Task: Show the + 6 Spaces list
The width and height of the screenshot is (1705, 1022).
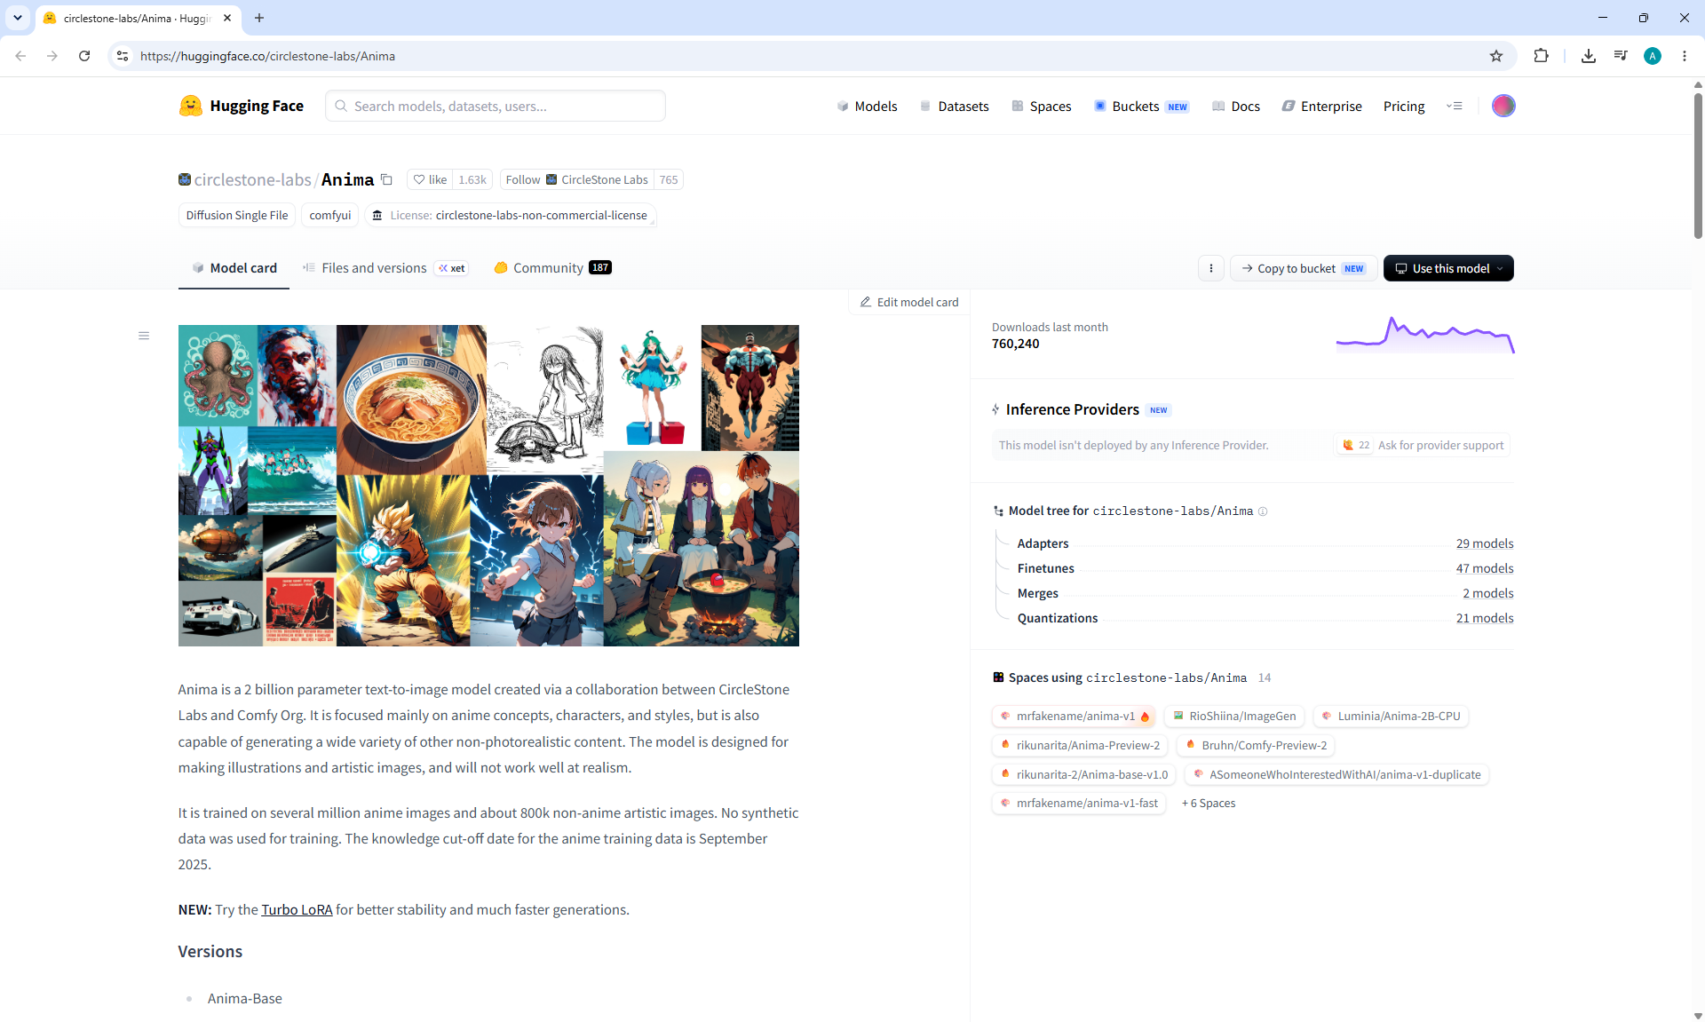Action: click(x=1209, y=804)
